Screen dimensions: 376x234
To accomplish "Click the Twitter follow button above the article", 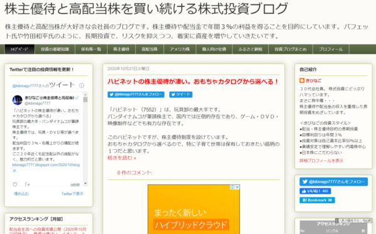I will (136, 95).
